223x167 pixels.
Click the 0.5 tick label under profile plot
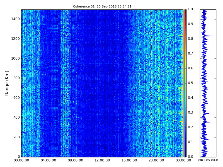[x=208, y=160]
